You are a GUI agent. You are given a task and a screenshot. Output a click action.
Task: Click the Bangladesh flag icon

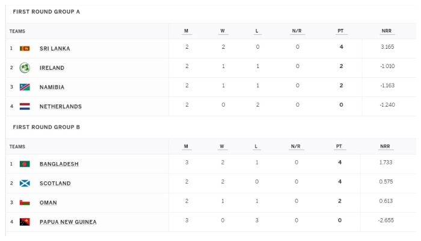[25, 164]
